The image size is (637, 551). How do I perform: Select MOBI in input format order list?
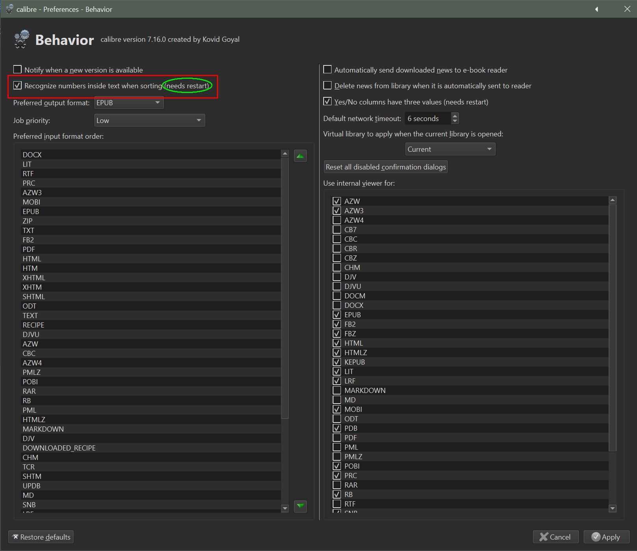[31, 202]
